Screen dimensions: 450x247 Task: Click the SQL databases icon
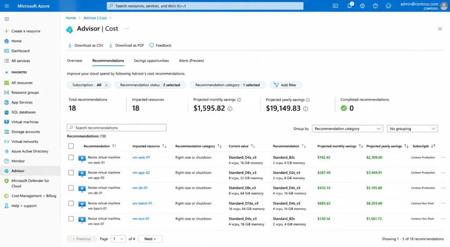(x=7, y=112)
